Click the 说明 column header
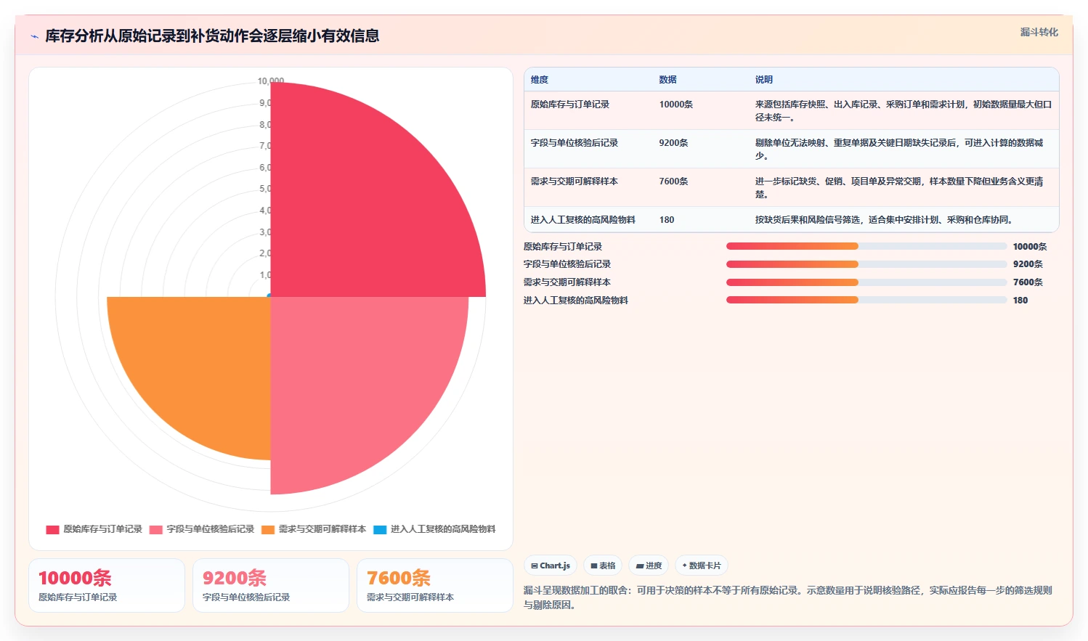This screenshot has width=1088, height=641. pos(764,80)
